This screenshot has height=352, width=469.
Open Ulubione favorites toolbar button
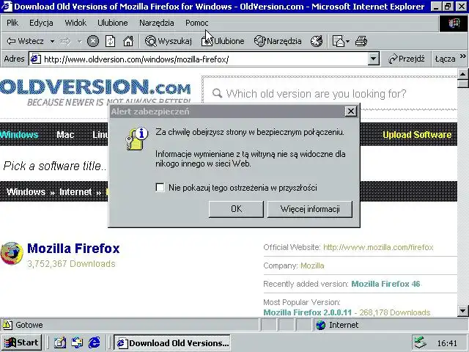[x=223, y=41]
